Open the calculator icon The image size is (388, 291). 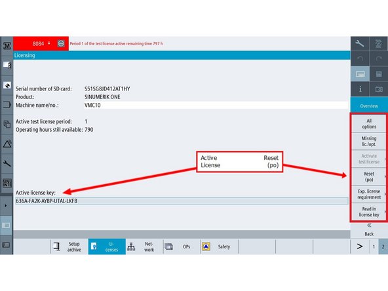pos(379,74)
